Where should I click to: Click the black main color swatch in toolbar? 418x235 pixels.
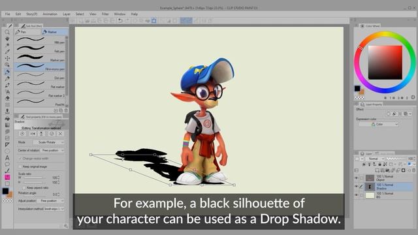tap(5, 191)
